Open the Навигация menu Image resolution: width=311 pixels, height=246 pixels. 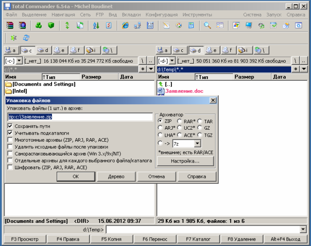(x=63, y=15)
